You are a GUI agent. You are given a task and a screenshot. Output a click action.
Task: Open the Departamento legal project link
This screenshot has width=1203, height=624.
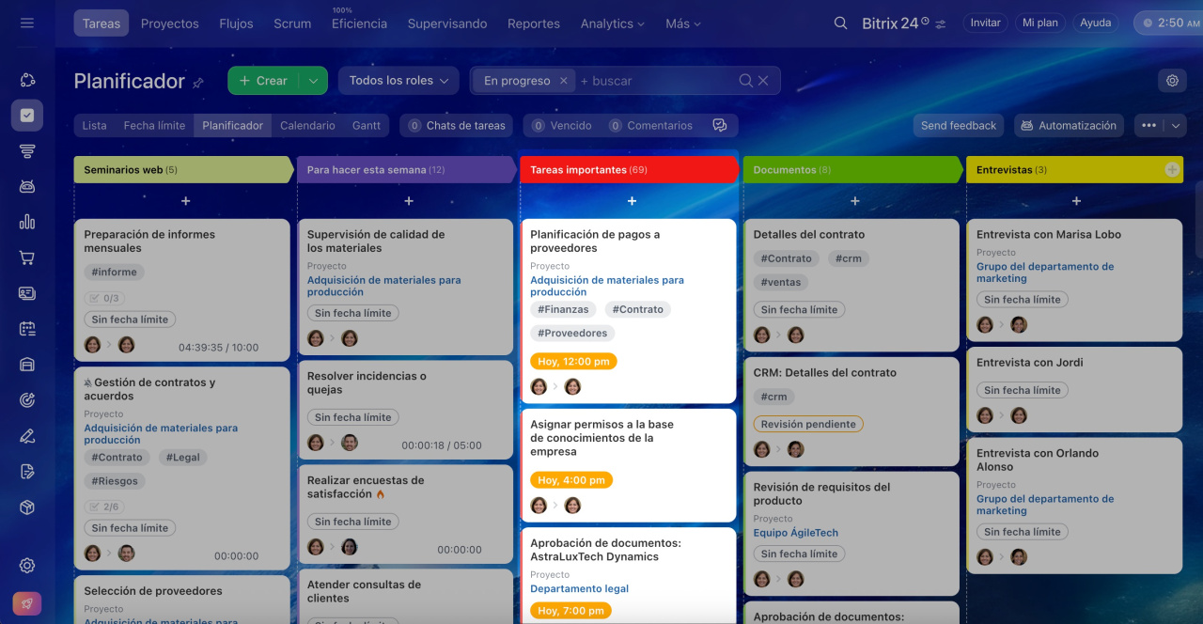pyautogui.click(x=579, y=588)
